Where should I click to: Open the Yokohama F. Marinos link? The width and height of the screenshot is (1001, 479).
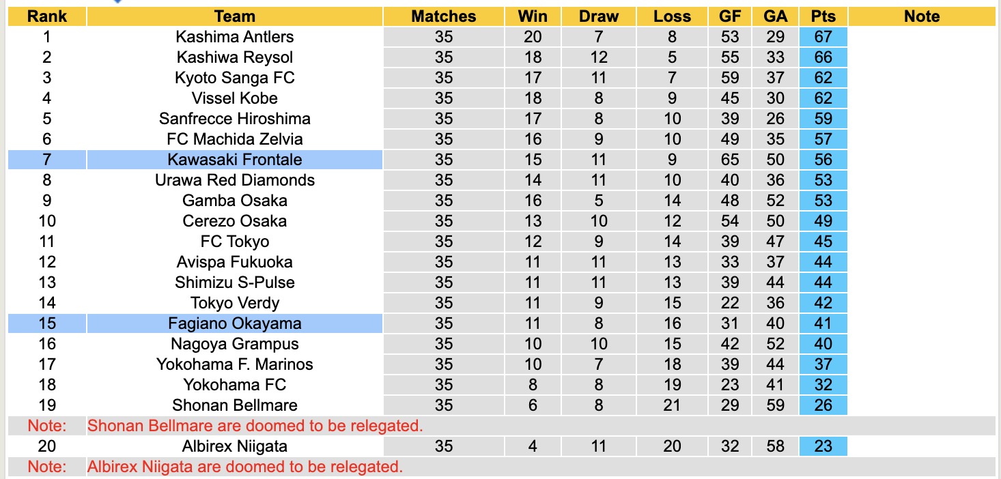[x=234, y=364]
